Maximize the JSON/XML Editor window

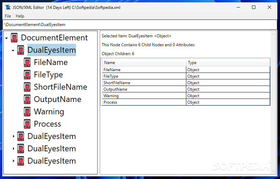tap(254, 7)
